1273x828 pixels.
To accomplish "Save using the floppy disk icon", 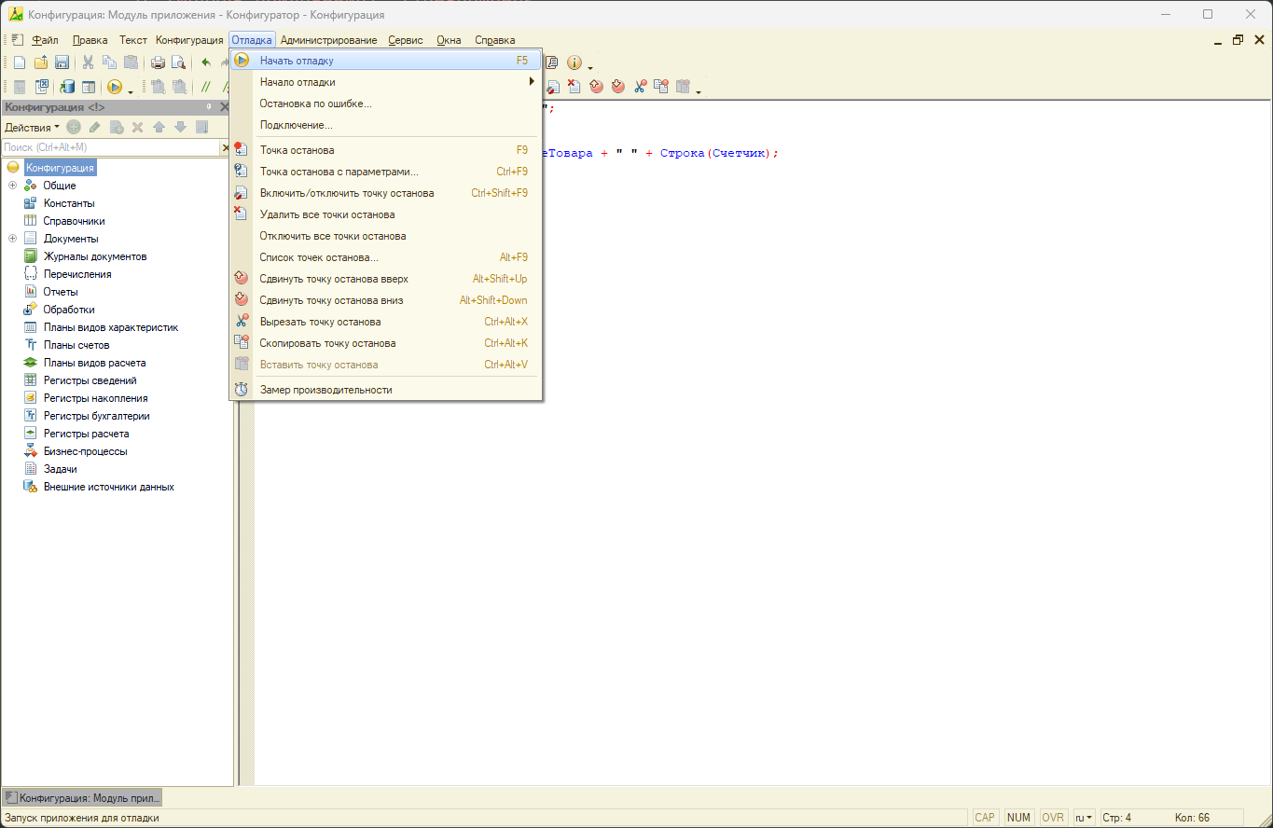I will pos(62,62).
